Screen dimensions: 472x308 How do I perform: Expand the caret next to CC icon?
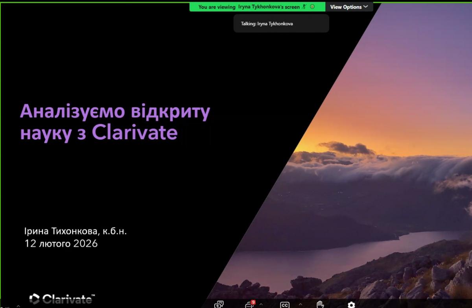301,304
